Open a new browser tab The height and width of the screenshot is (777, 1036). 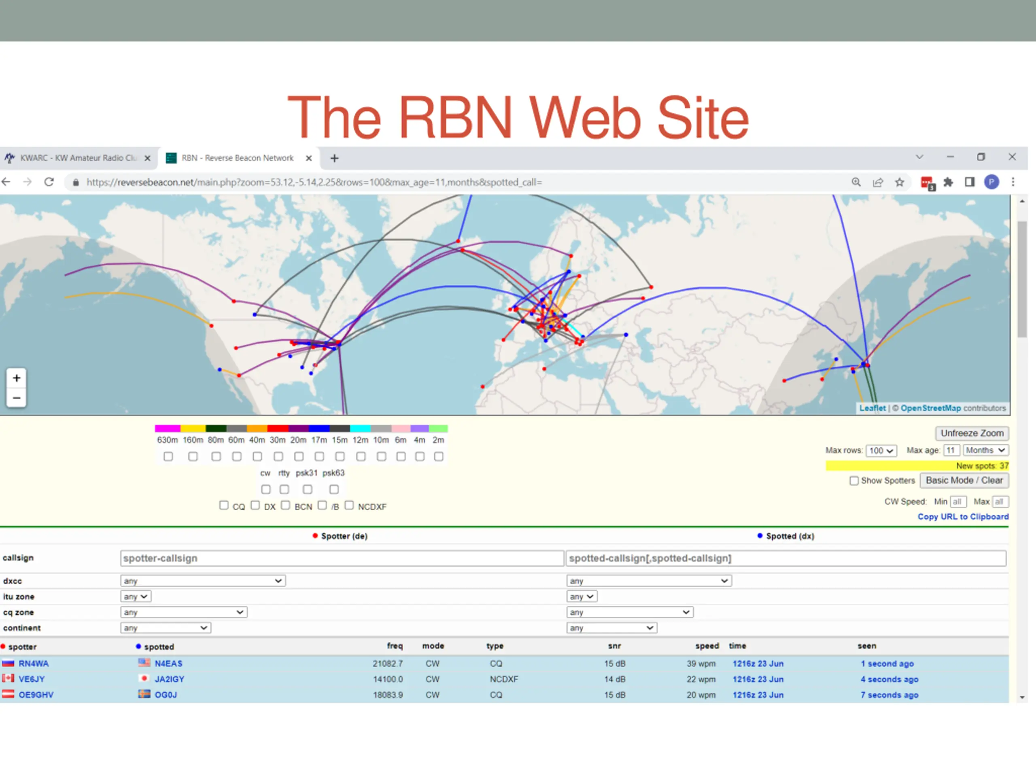(334, 158)
